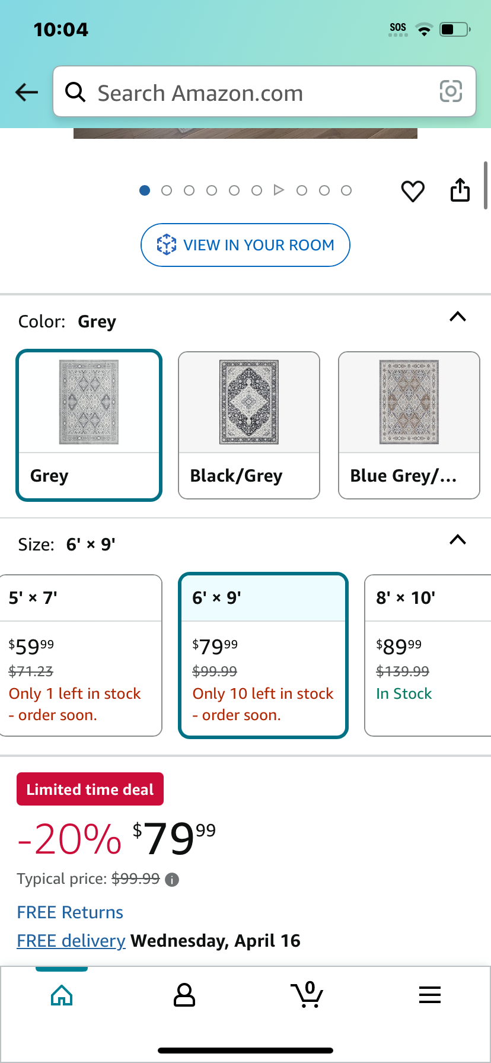Select the 5' × 7' size option

click(x=80, y=655)
